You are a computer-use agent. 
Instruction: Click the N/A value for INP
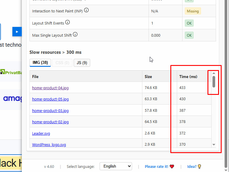coord(154,11)
